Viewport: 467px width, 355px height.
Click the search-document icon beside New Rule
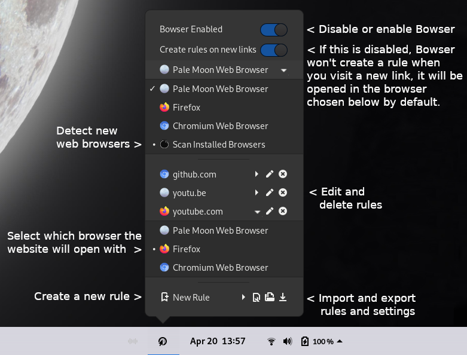256,297
